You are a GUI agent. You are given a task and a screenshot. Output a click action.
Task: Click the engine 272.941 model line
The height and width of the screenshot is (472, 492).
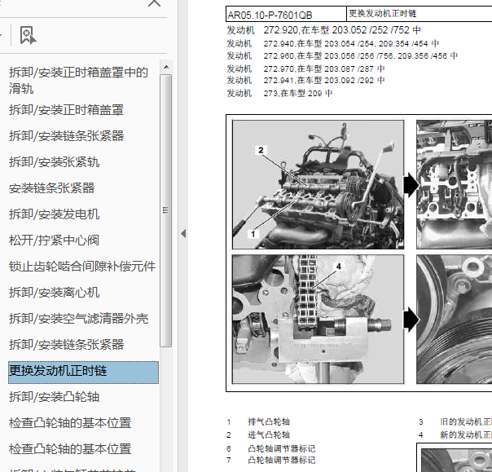[x=305, y=81]
